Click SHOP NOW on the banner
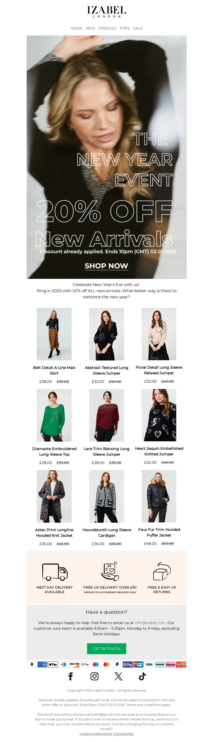The height and width of the screenshot is (742, 213). tap(106, 266)
